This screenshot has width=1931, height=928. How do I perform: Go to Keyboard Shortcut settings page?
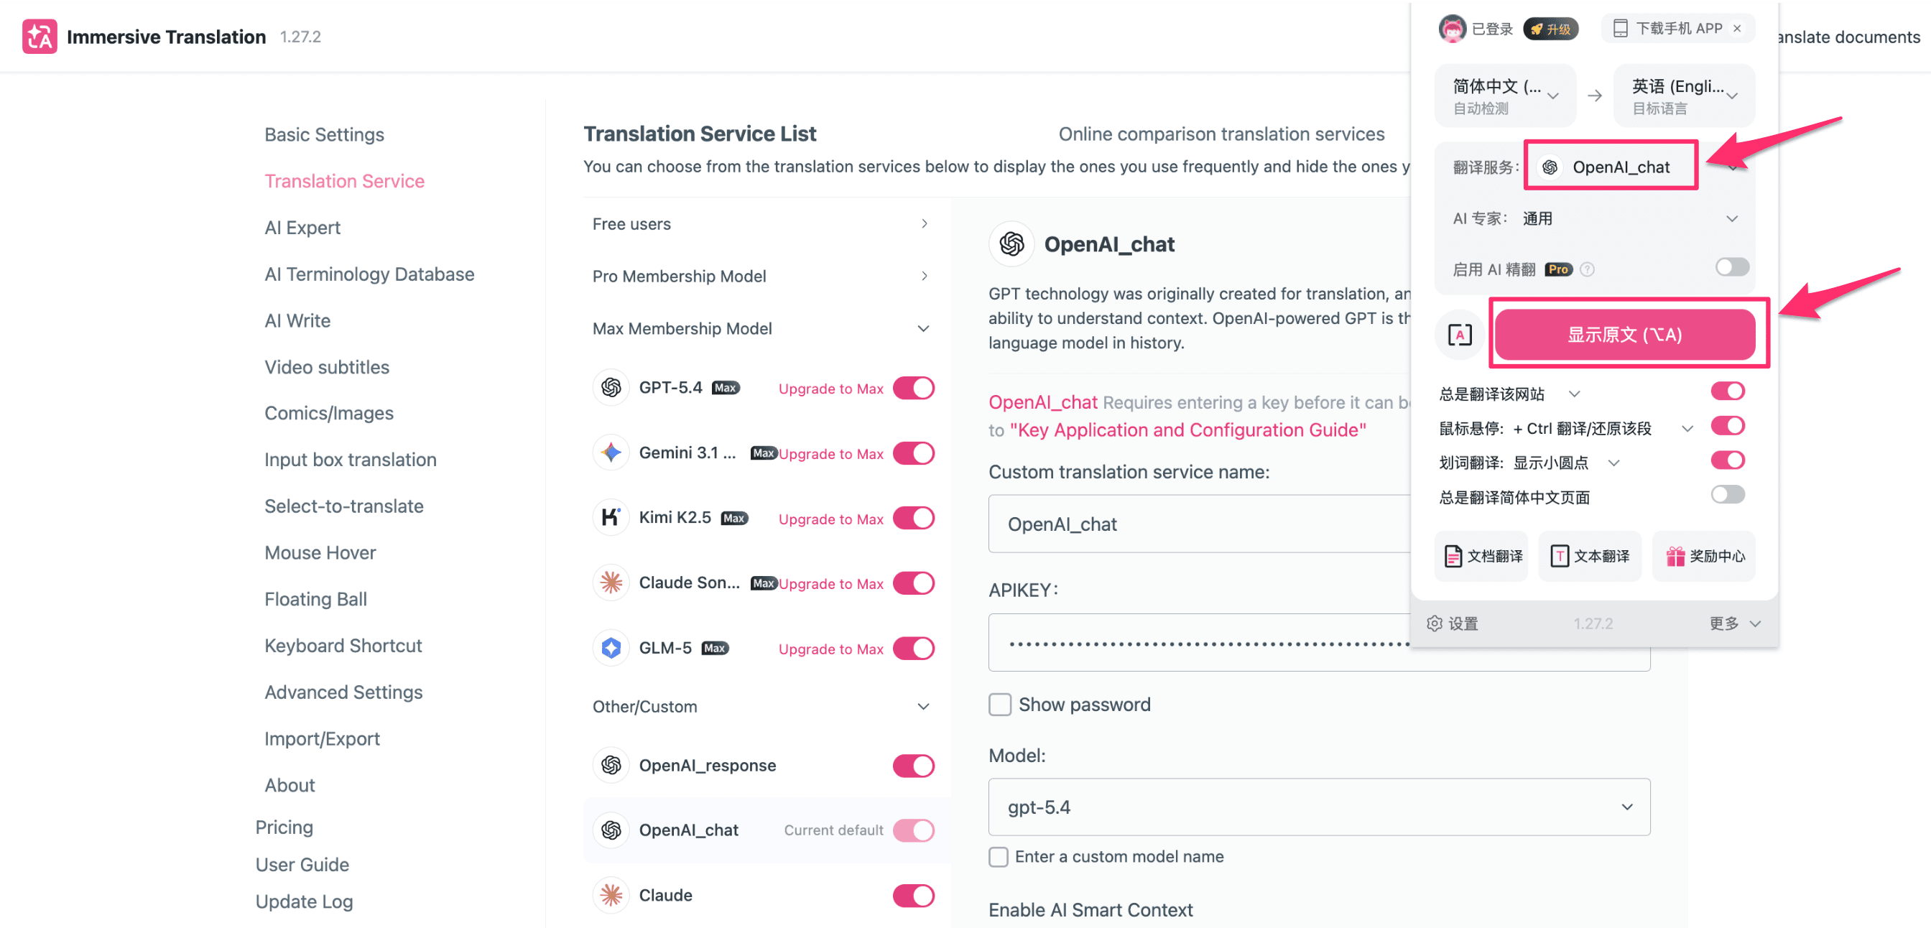pyautogui.click(x=343, y=646)
